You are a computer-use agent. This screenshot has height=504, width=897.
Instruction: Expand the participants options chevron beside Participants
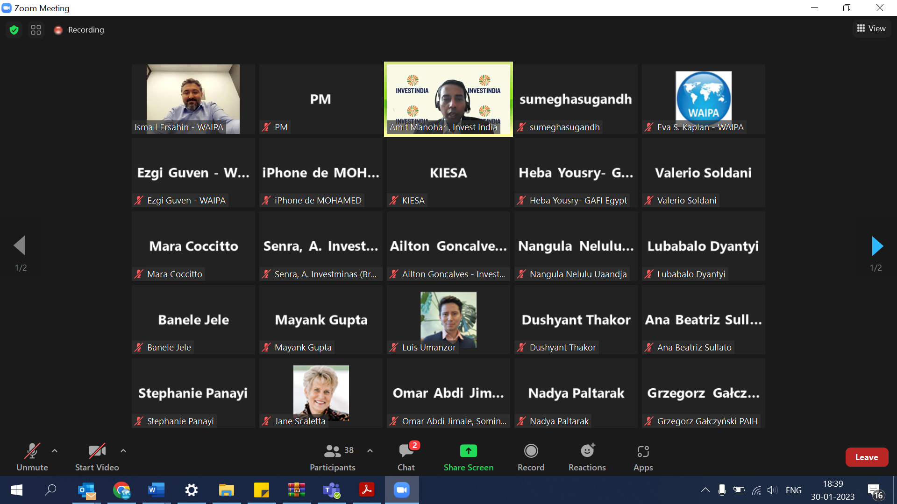click(x=370, y=451)
